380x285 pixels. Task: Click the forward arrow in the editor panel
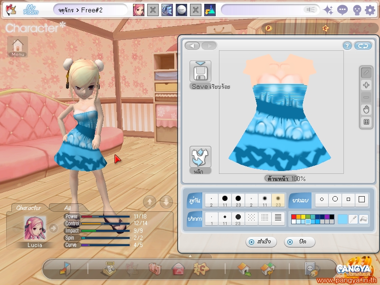tap(209, 46)
